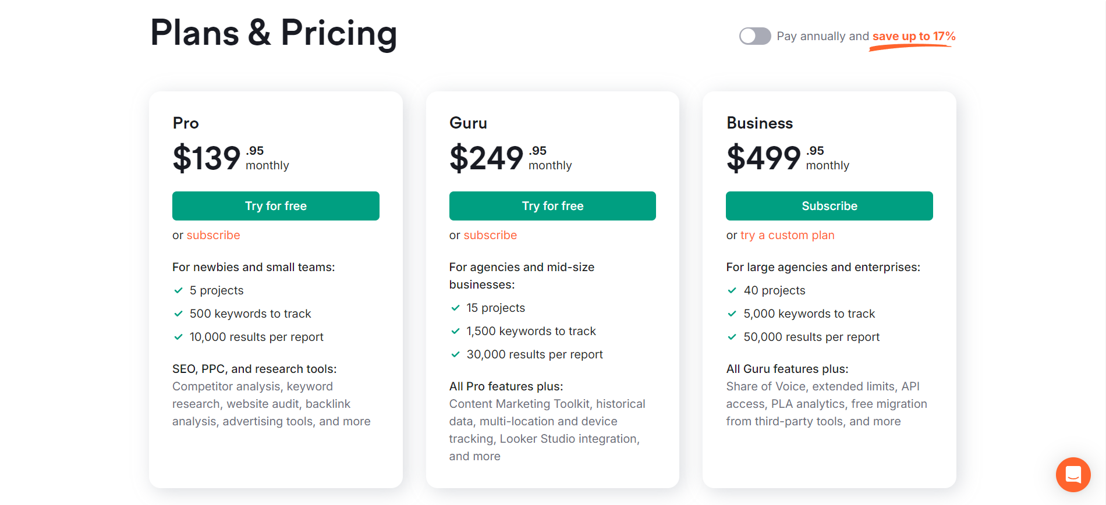
Task: Enable annual billing with the toggle
Action: coord(754,36)
